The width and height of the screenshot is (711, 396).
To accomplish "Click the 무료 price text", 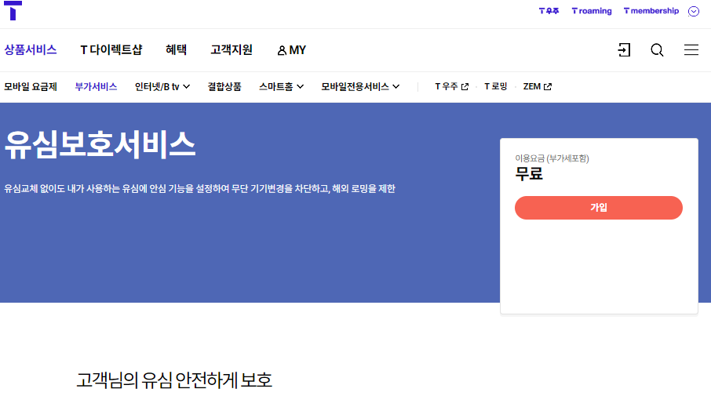I will pyautogui.click(x=529, y=173).
